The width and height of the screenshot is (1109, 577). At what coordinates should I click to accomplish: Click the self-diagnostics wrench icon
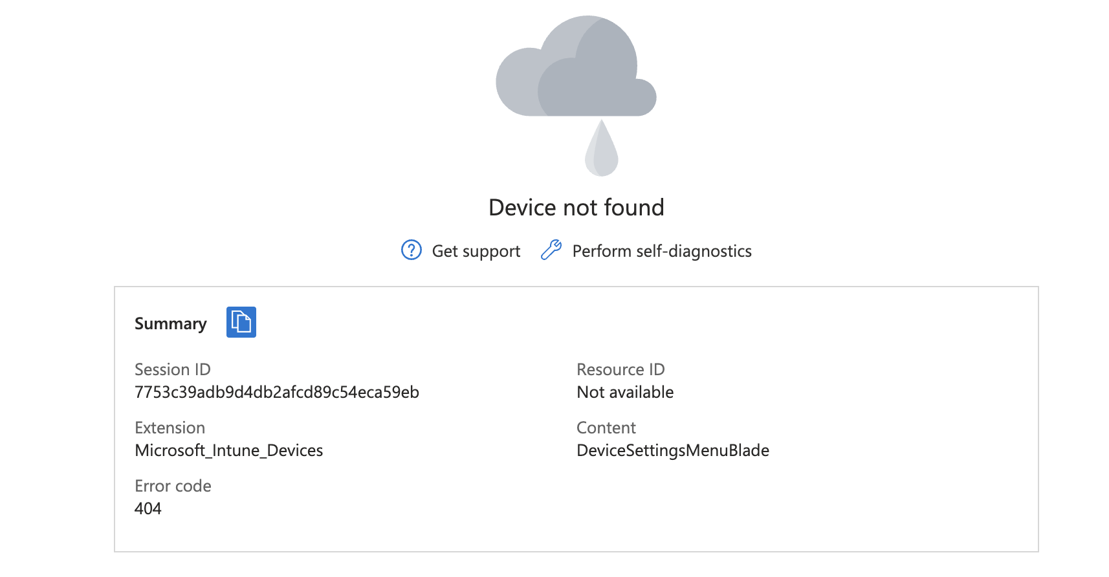551,250
